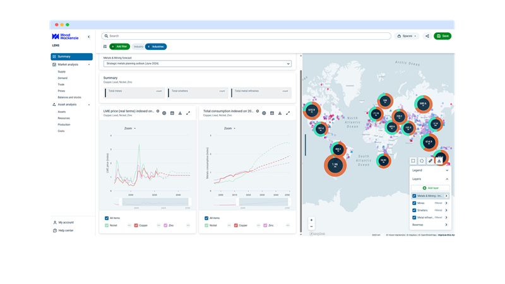Open the Spaces dropdown
This screenshot has height=284, width=505.
pyautogui.click(x=407, y=36)
